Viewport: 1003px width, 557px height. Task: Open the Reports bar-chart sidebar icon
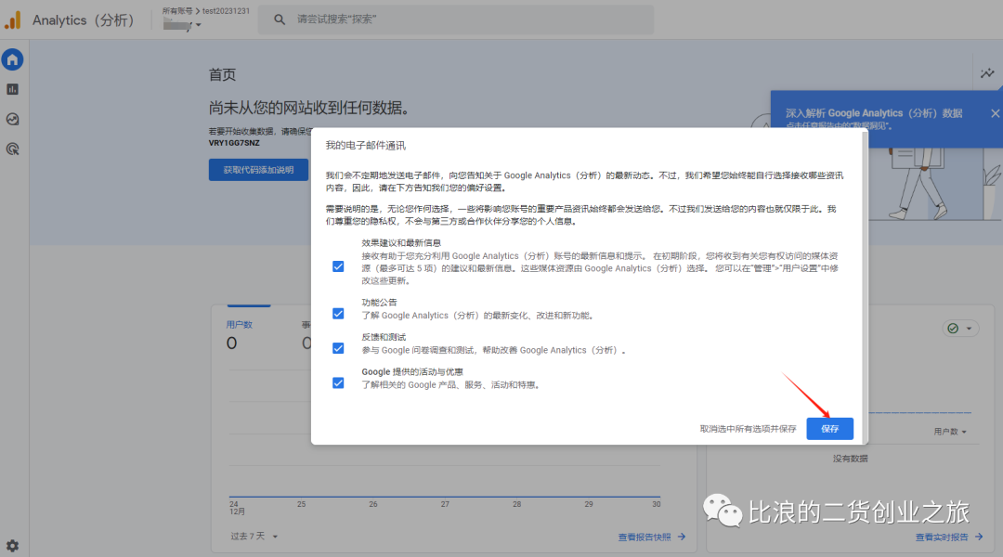(12, 89)
